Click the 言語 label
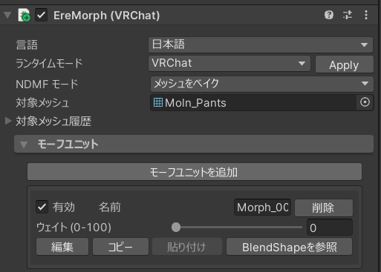Image resolution: width=381 pixels, height=272 pixels. click(27, 45)
